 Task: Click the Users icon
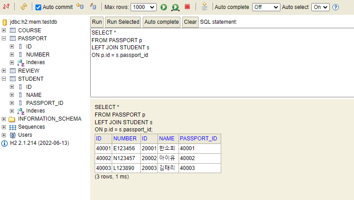13,135
